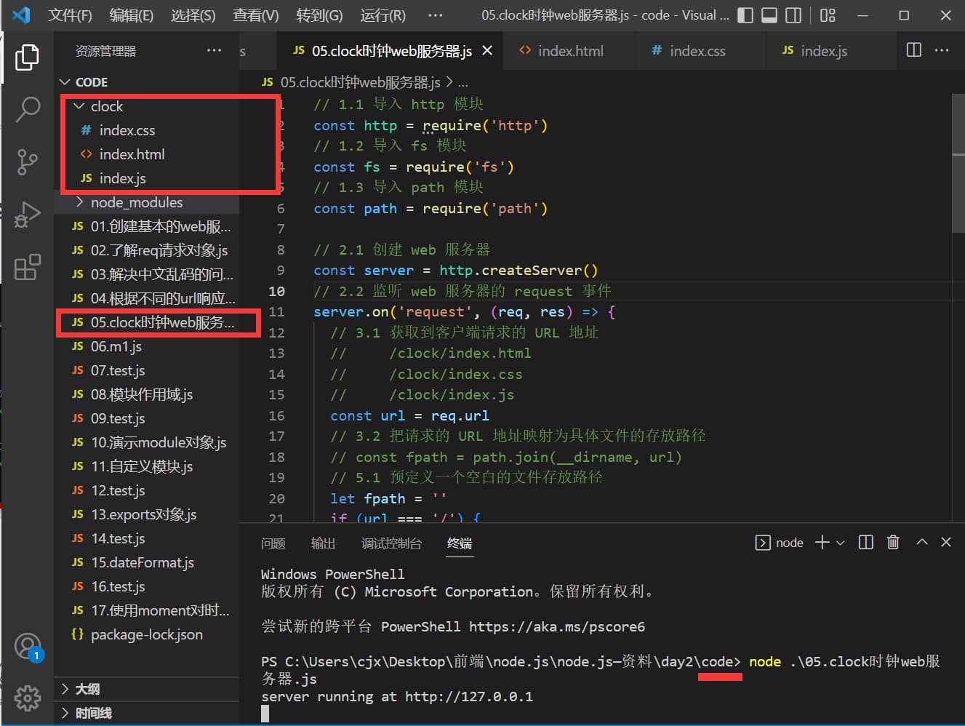
Task: Open the Accounts menu icon
Action: tap(28, 646)
